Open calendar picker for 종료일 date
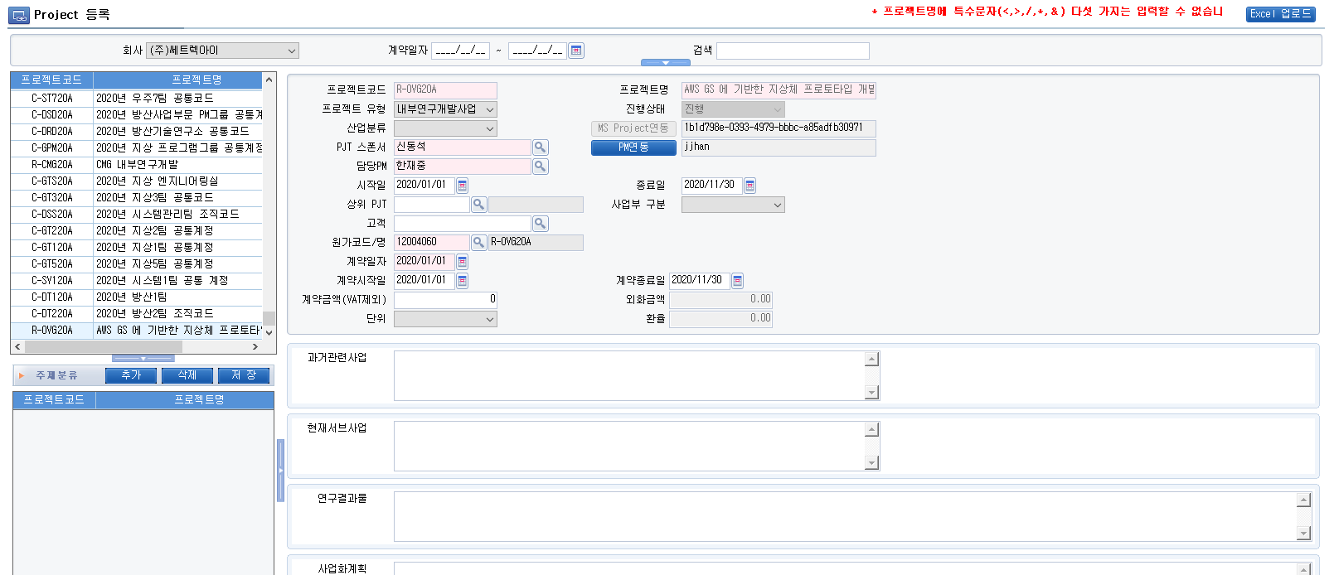Viewport: 1334px width, 575px height. point(749,186)
